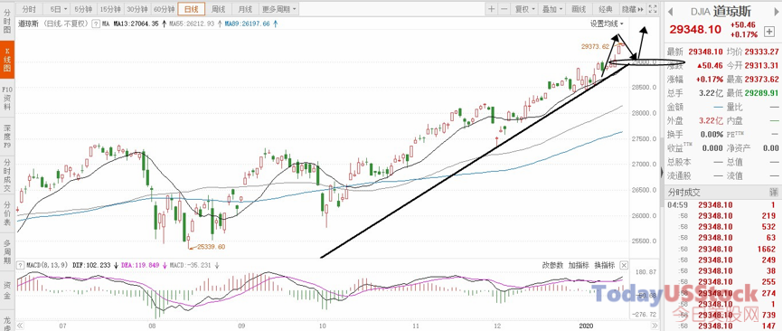Viewport: 782px width, 331px height.
Task: Collapse right quote panel with side handle
Action: tap(661, 172)
